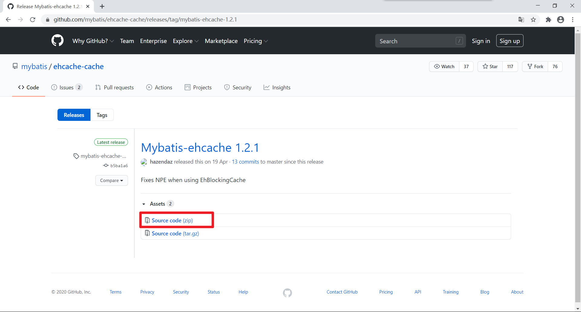Open Chrome three-dot menu
Screen dimensions: 581x312
tap(573, 20)
